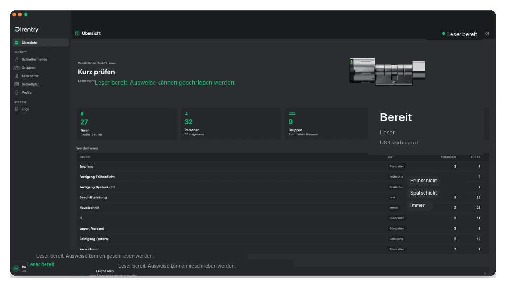Viewport: 506px width, 286px height.
Task: Click the Kurz prüfen heading
Action: click(x=96, y=72)
